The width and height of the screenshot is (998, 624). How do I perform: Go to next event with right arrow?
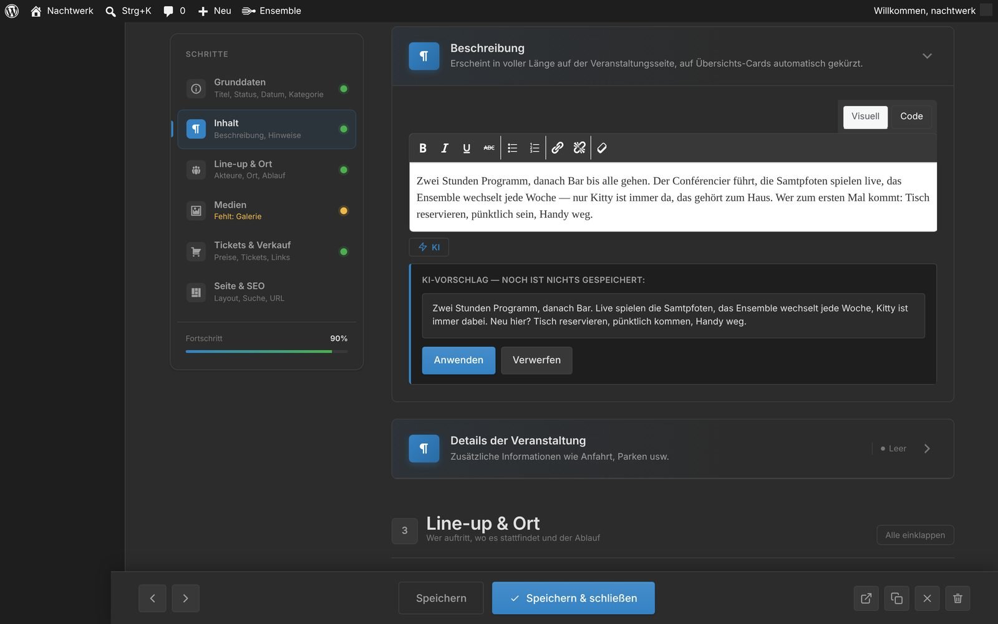point(186,598)
